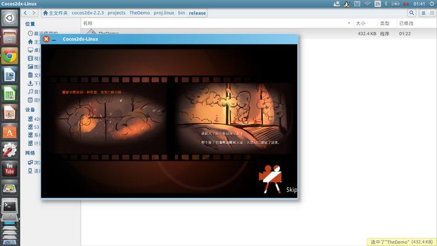437x246 pixels.
Task: Sort files by 已修改 column
Action: click(417, 23)
